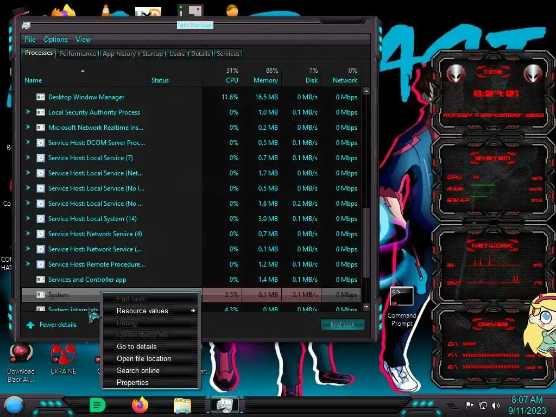Expand Service Host: Local Service (No l... row

pos(28,188)
